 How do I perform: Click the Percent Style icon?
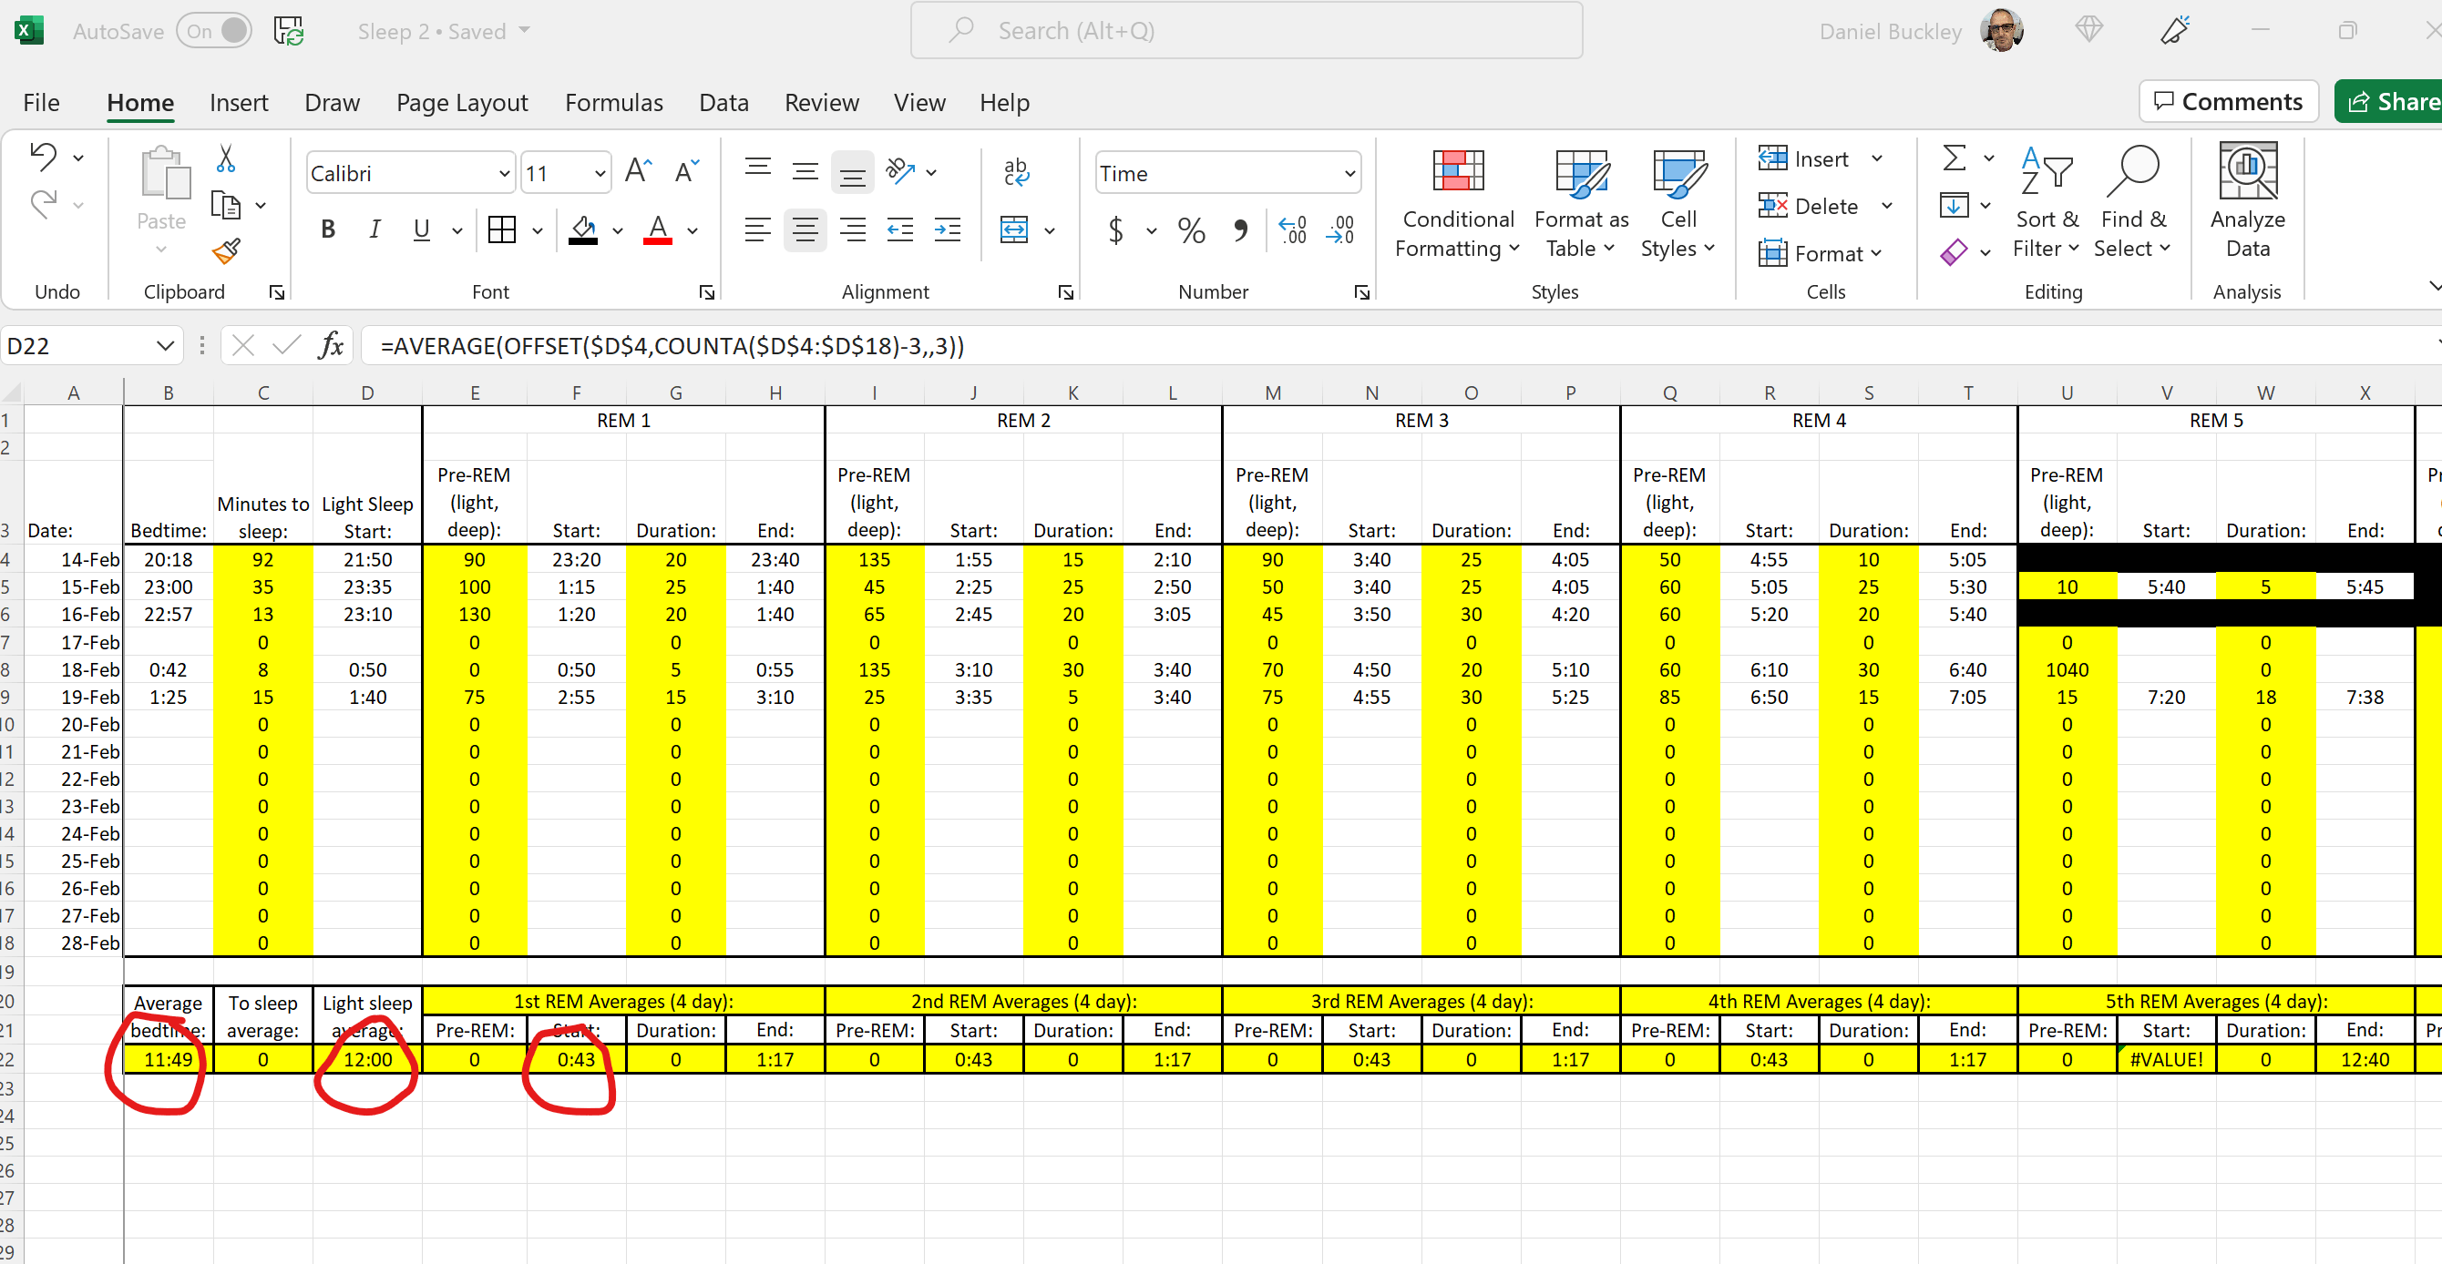(x=1191, y=230)
